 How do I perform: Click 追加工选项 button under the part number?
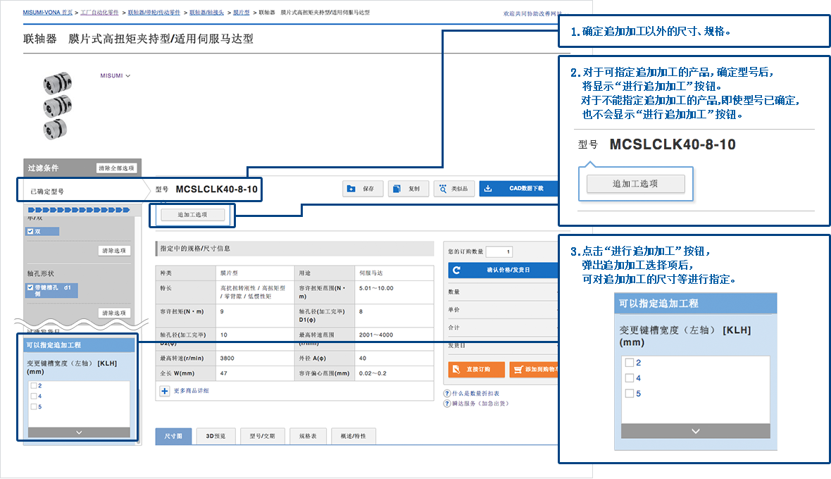pos(193,215)
